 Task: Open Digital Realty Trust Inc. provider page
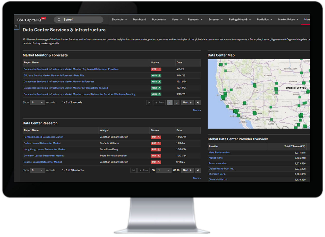[221, 169]
